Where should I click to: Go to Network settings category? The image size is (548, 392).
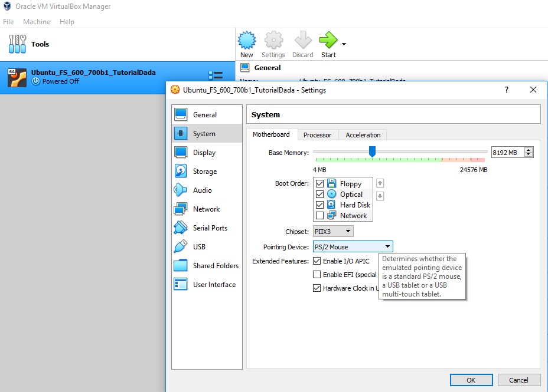pyautogui.click(x=206, y=209)
